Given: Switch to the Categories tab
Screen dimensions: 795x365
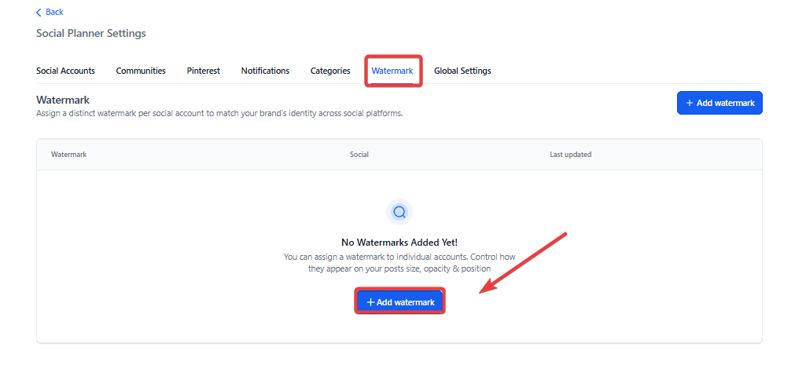Looking at the screenshot, I should click(x=330, y=71).
